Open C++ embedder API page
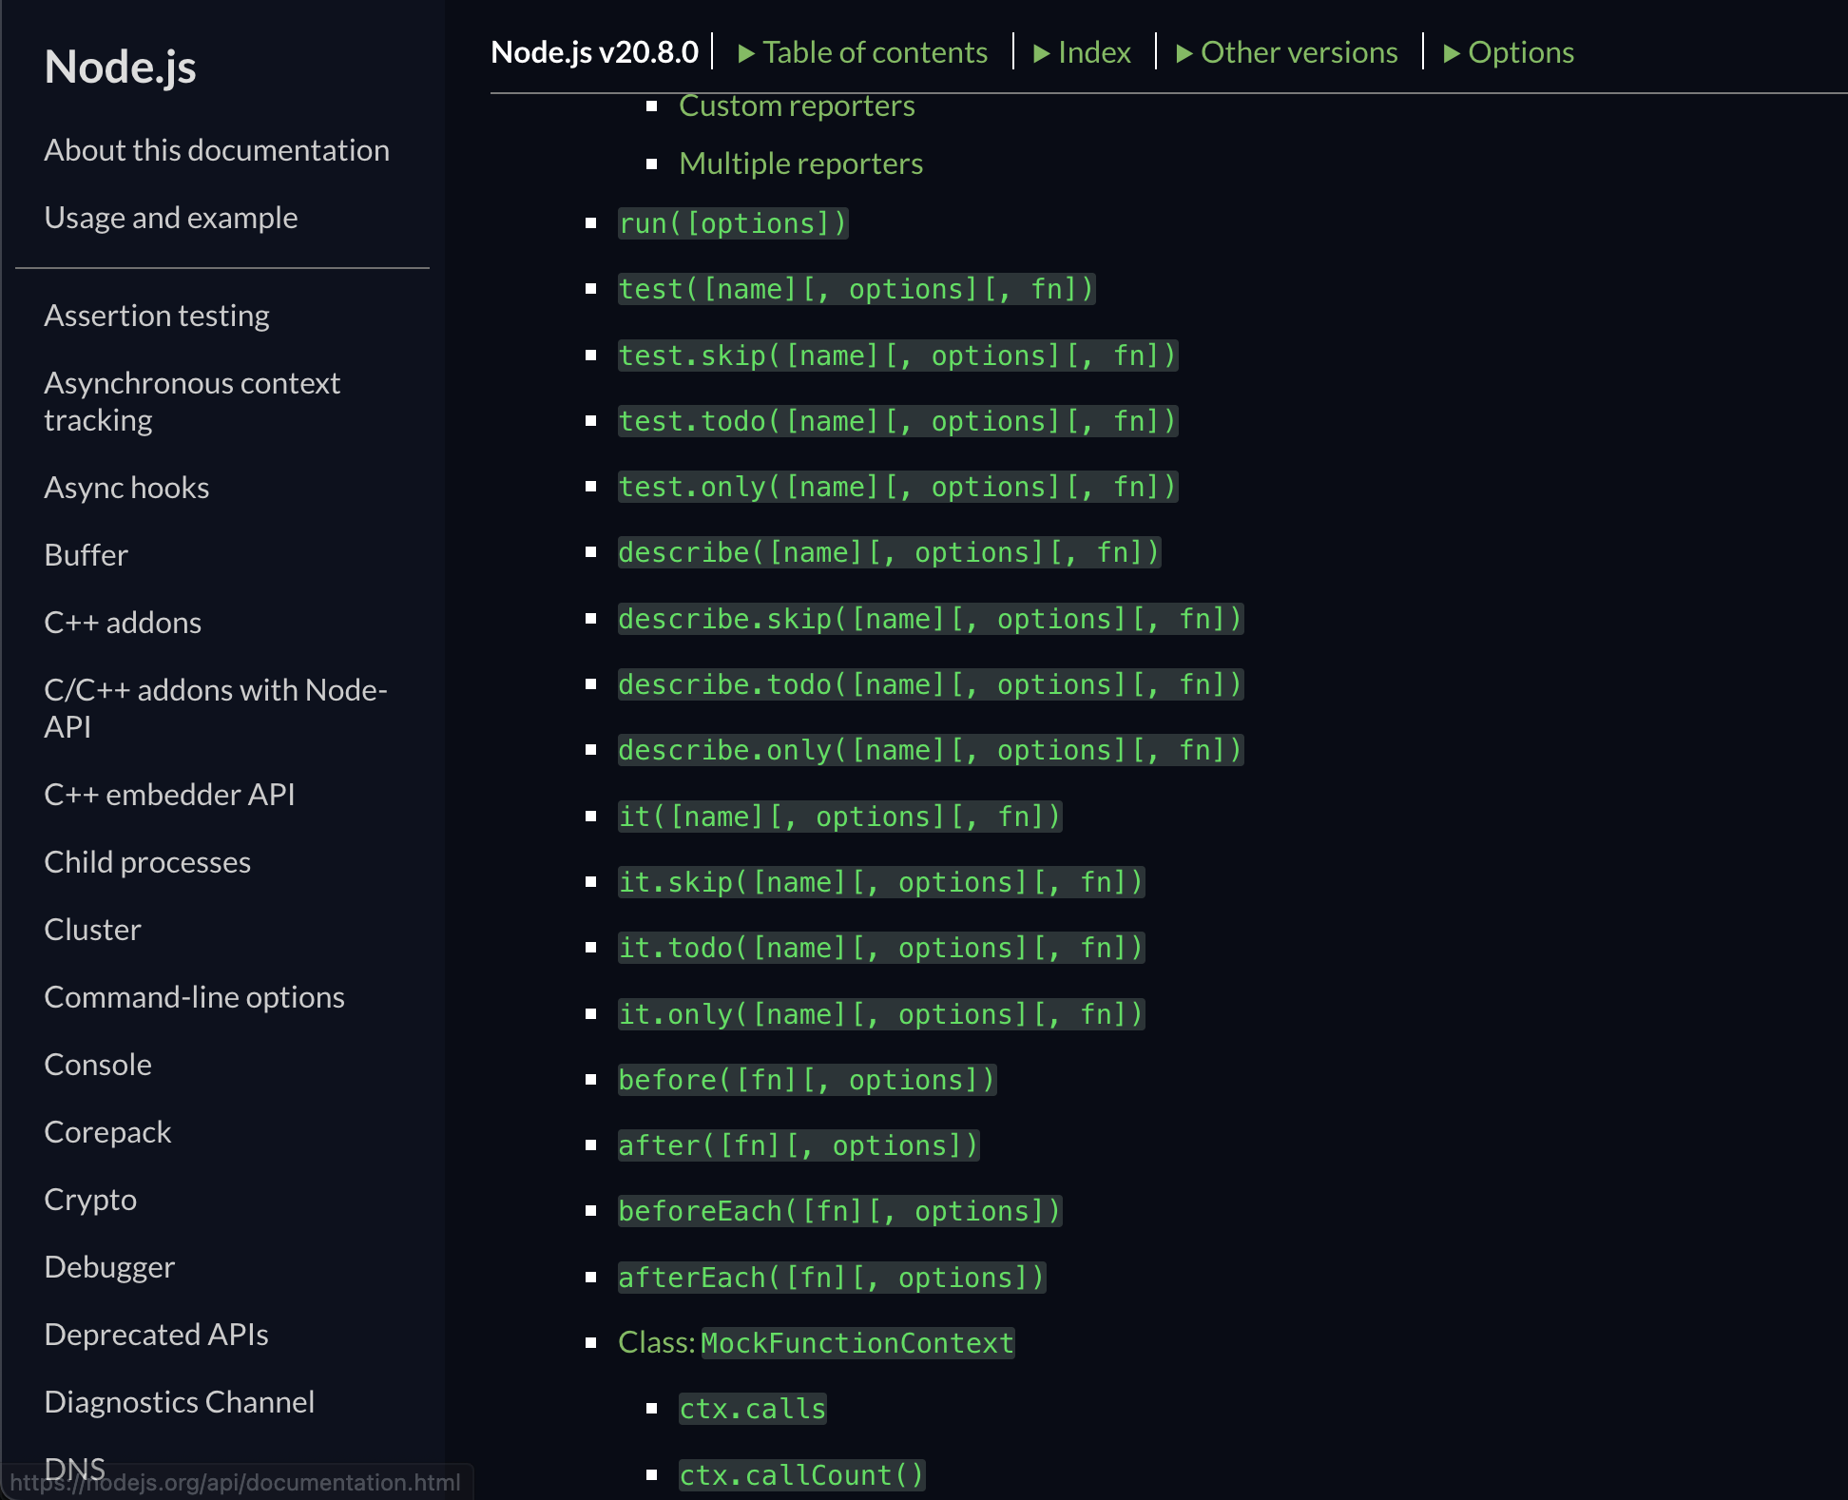This screenshot has width=1848, height=1500. (169, 795)
